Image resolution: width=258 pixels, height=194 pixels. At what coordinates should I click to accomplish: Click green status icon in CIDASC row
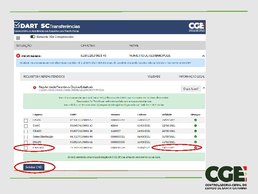tap(196, 131)
